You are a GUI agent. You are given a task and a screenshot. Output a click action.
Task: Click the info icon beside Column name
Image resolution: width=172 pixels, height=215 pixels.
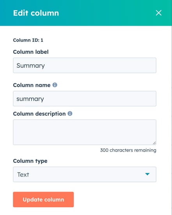click(x=55, y=85)
